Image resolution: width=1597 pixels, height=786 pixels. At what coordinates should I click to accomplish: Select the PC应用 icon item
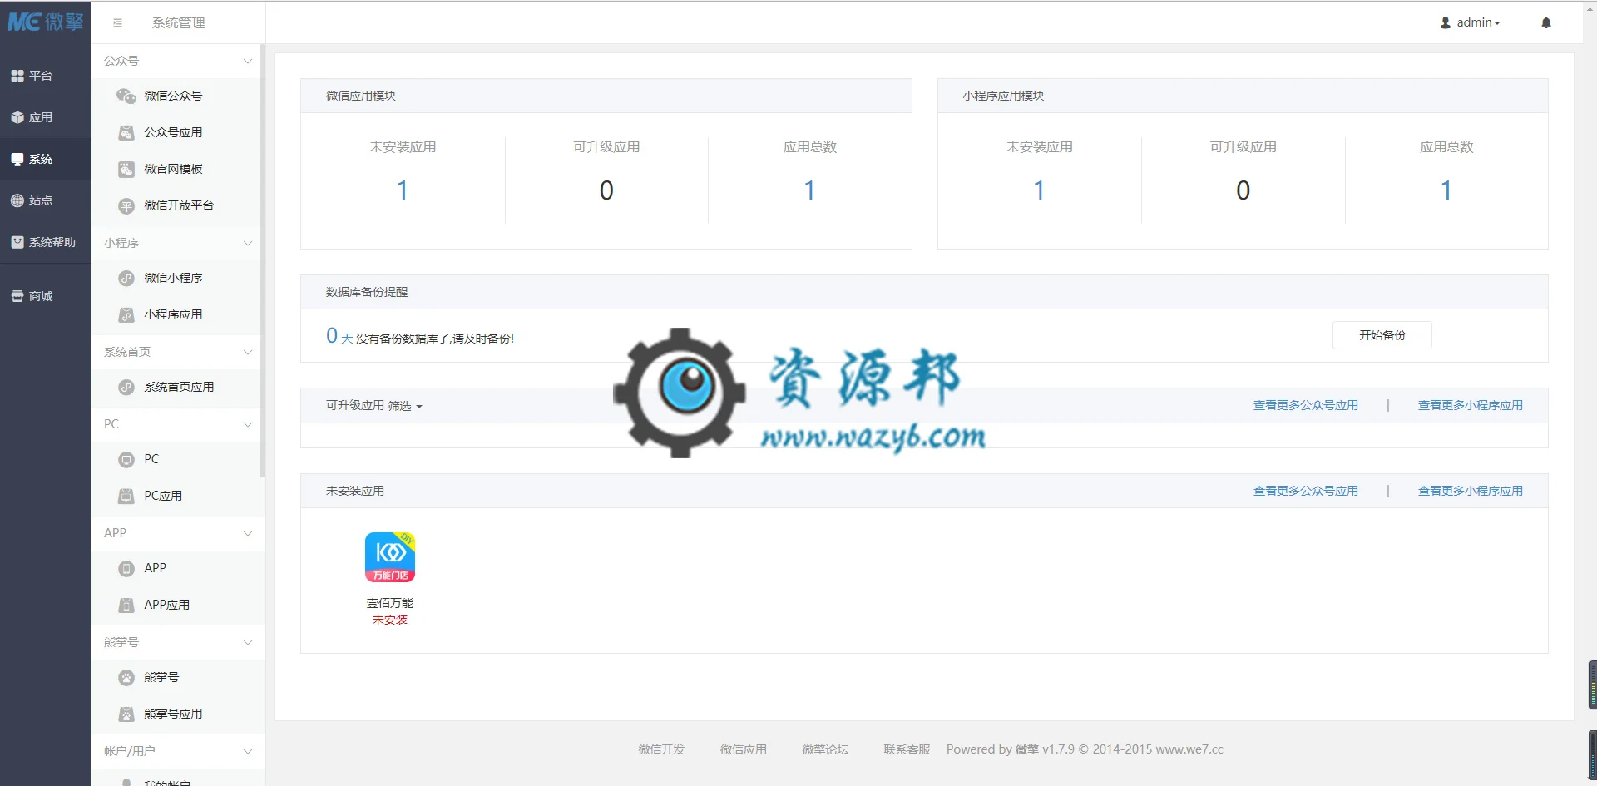(126, 497)
